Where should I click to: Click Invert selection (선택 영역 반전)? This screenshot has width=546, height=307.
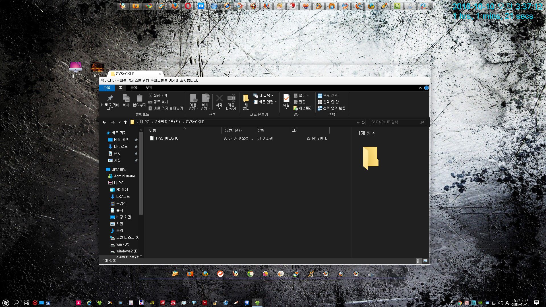click(332, 108)
